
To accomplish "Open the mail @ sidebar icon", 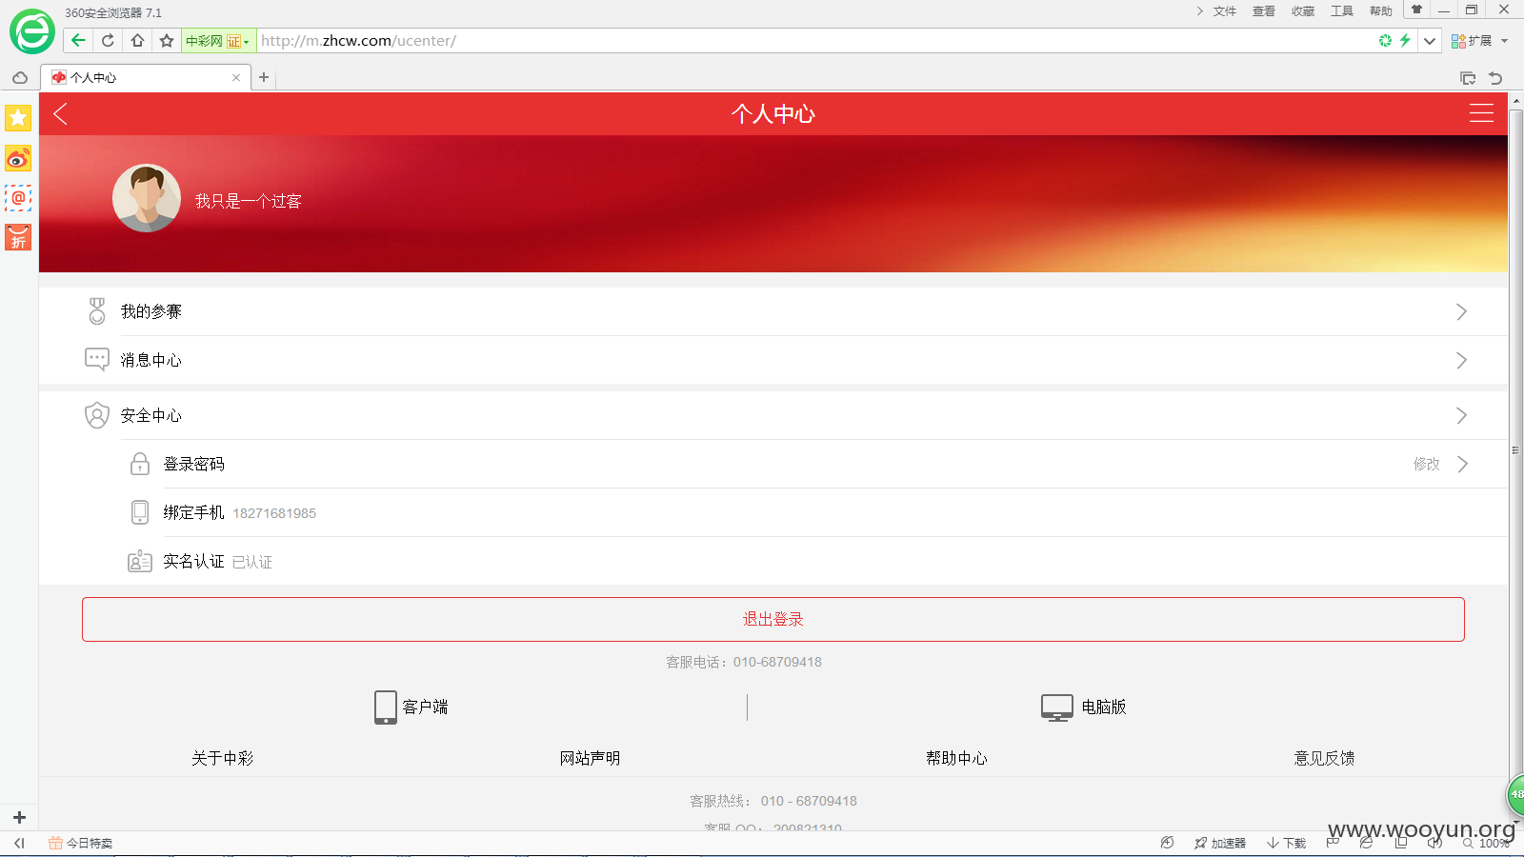I will 18,198.
